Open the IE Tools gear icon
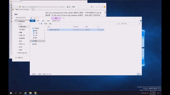This screenshot has width=170, height=95. click(102, 7)
